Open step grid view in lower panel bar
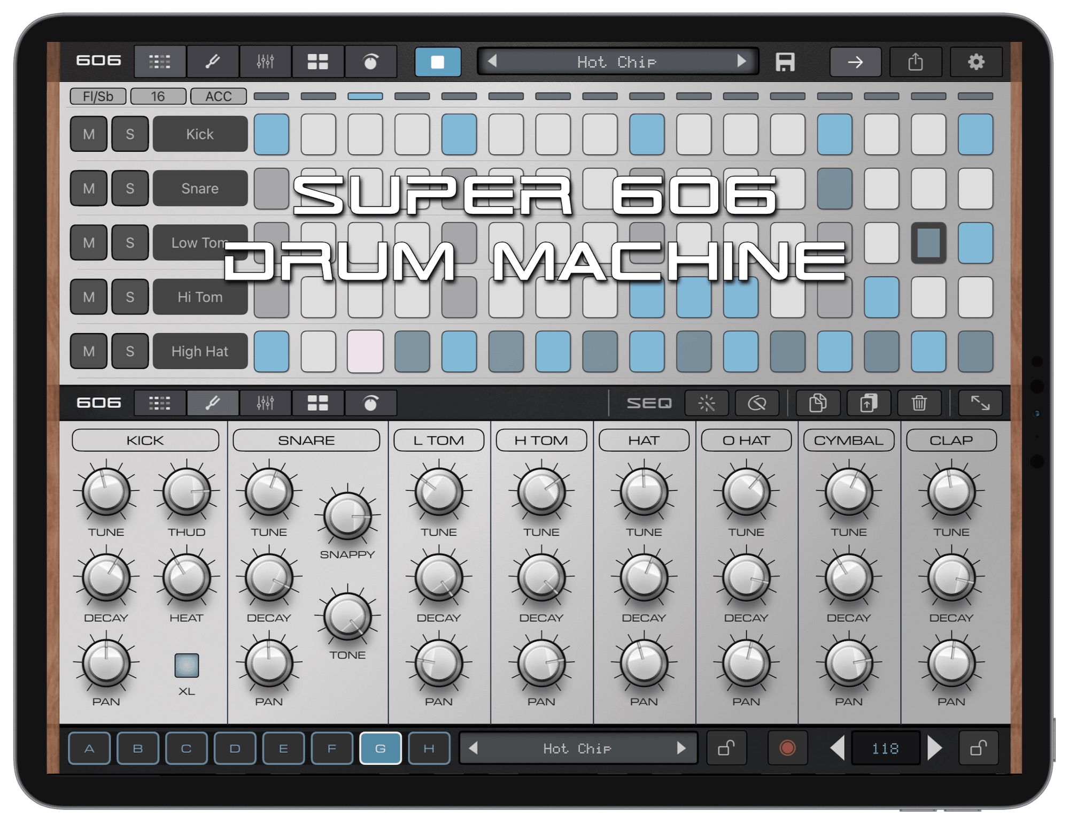This screenshot has width=1069, height=825. coord(159,403)
